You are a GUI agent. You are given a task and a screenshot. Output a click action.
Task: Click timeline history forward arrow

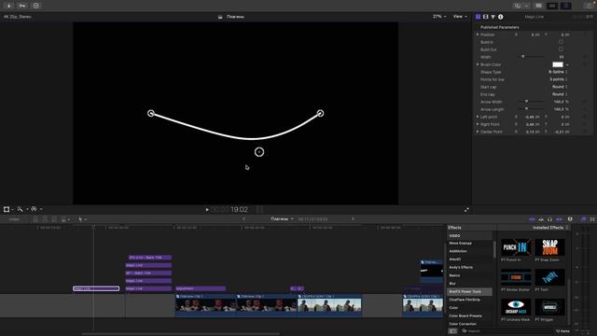pos(353,219)
